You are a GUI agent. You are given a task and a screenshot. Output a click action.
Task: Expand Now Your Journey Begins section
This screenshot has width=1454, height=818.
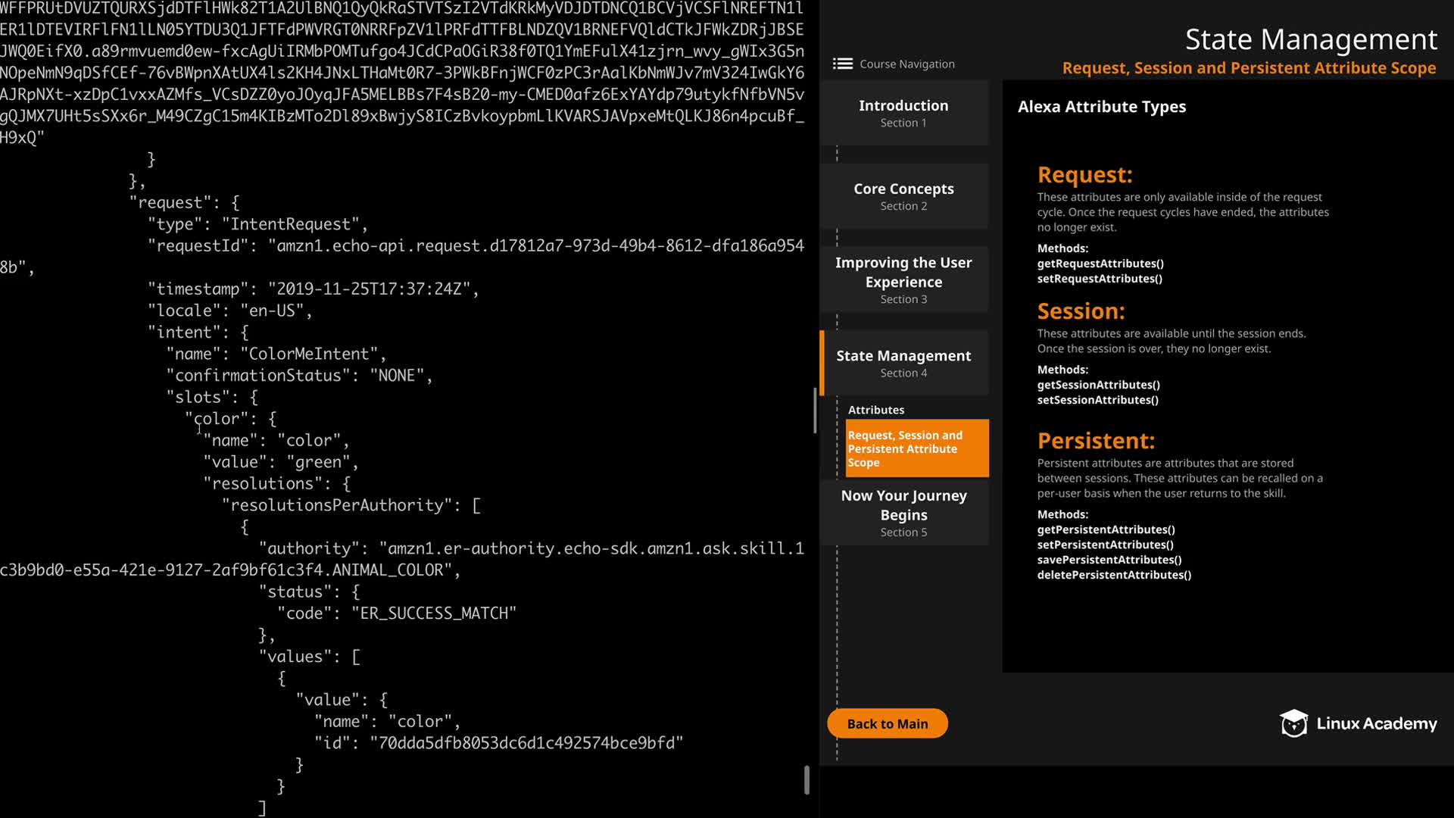(x=903, y=513)
